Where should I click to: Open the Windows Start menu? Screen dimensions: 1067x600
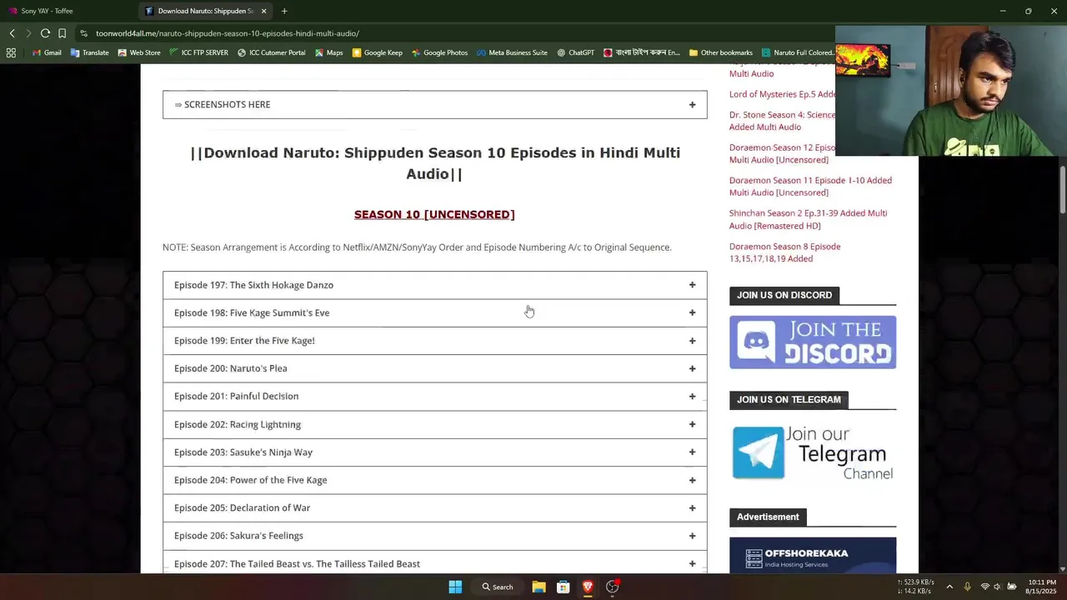click(455, 587)
